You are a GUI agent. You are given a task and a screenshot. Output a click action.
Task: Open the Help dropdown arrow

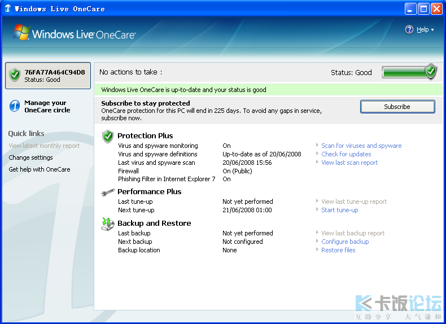(x=432, y=30)
